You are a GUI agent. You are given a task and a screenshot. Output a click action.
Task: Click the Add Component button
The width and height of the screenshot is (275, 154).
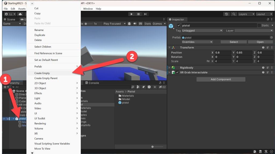221,79
